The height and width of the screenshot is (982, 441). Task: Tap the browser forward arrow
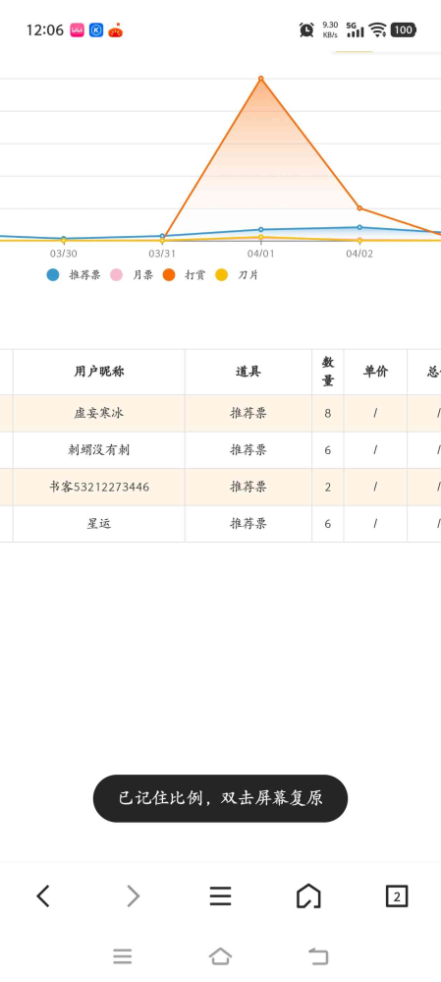coord(134,896)
